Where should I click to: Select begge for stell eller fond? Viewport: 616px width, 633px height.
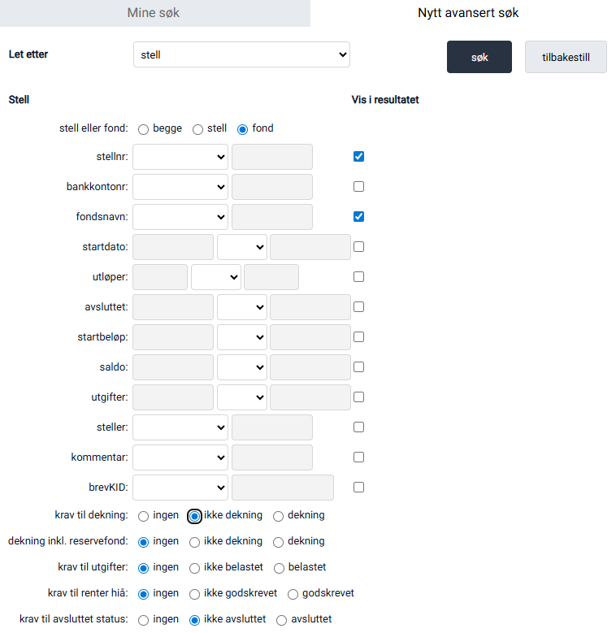click(x=144, y=129)
